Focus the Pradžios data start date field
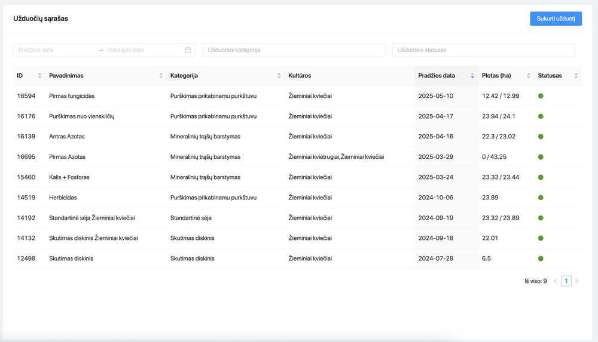This screenshot has height=342, width=598. (x=55, y=50)
